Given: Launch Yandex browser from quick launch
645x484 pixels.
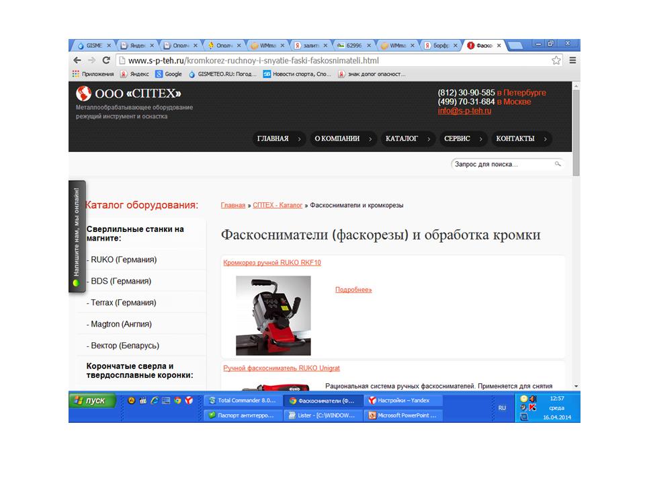Looking at the screenshot, I should point(189,401).
